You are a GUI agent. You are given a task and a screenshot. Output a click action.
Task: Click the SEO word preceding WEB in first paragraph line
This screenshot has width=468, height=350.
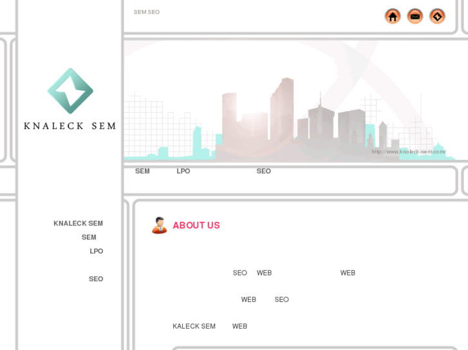[x=240, y=273]
